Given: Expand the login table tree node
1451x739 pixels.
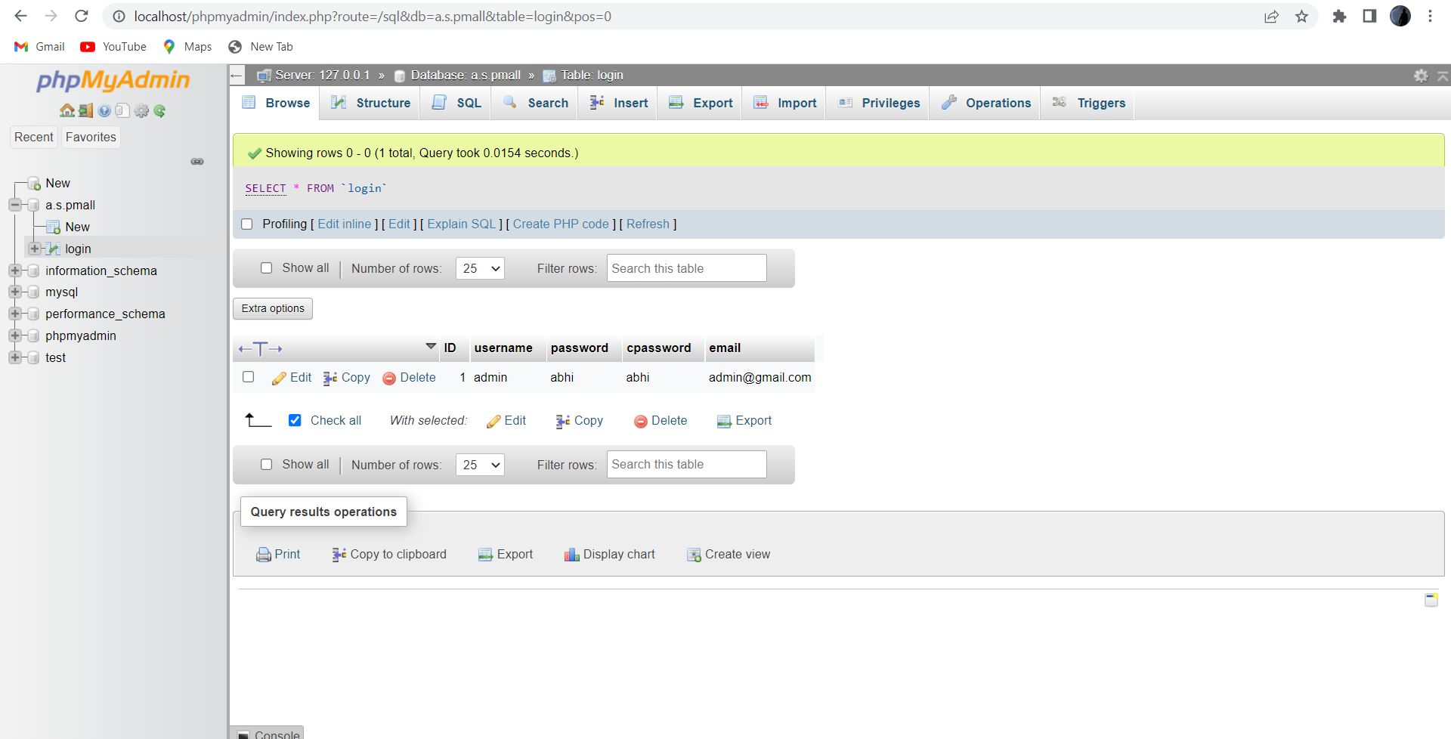Looking at the screenshot, I should point(34,249).
